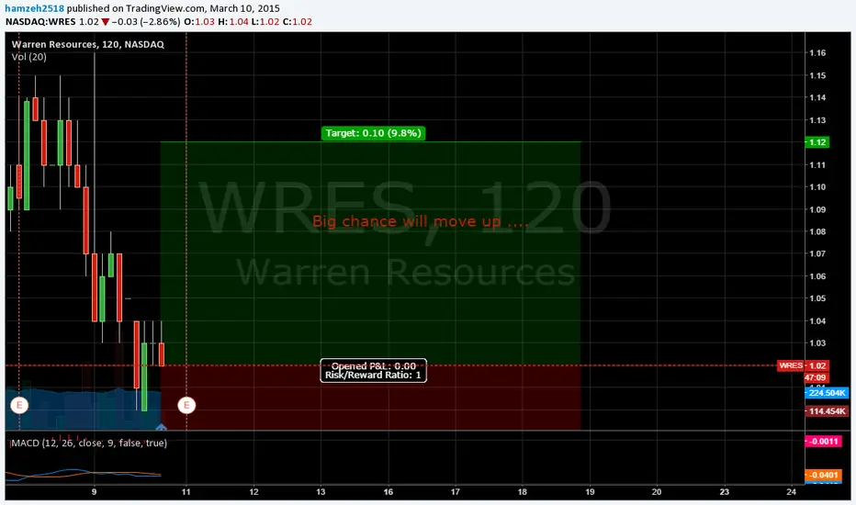
Task: Click the -0.0011 MACD value label
Action: click(x=823, y=441)
